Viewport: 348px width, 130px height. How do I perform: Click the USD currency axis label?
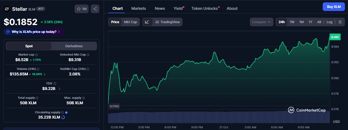point(336,122)
